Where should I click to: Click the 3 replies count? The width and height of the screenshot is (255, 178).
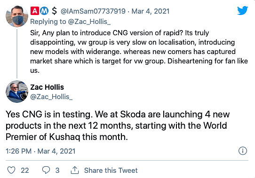pos(57,170)
